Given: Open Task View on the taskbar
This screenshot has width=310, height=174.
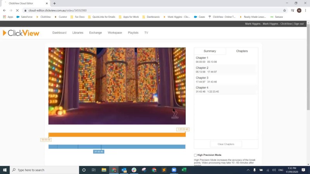Looking at the screenshot, I should [x=94, y=170].
